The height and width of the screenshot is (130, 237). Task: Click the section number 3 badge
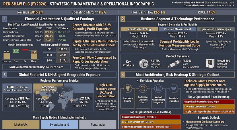click(5, 74)
